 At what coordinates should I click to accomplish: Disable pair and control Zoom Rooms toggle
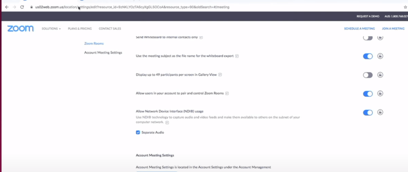(x=368, y=94)
